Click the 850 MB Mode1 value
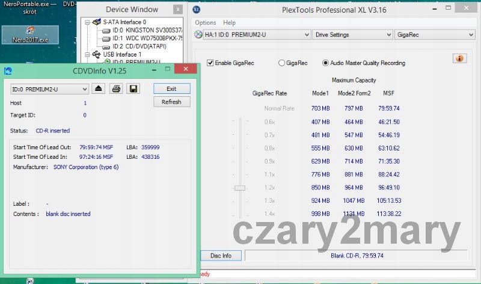This screenshot has width=481, height=284. click(x=320, y=187)
